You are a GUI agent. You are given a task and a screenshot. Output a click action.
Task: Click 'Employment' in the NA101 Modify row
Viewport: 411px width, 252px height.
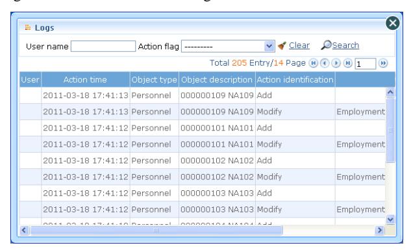coord(361,144)
